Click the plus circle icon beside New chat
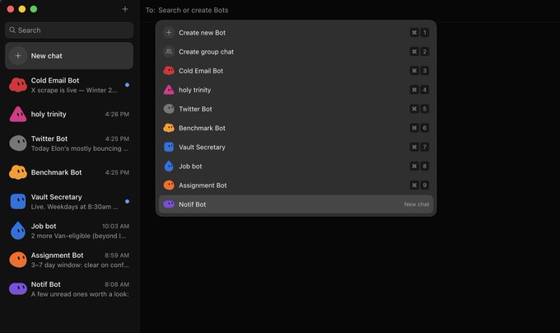 click(x=18, y=56)
